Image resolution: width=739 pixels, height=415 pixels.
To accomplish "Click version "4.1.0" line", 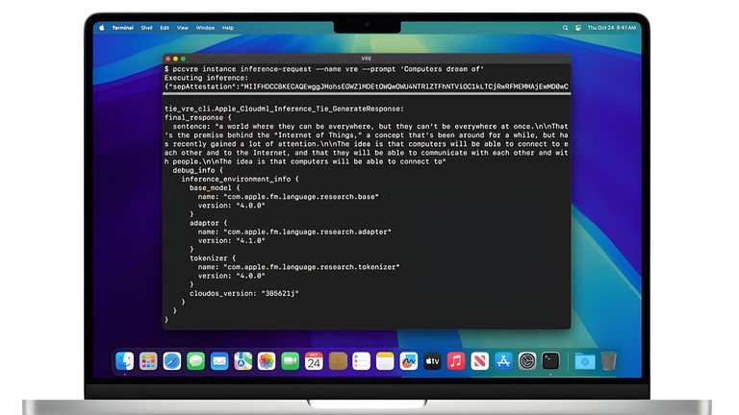I will pos(231,240).
